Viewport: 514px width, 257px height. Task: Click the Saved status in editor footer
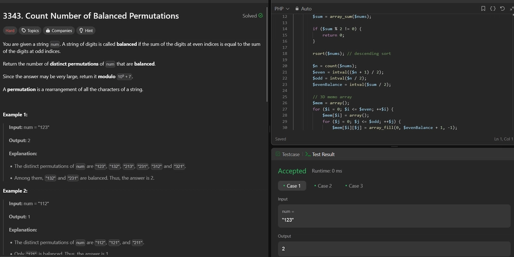pyautogui.click(x=280, y=139)
